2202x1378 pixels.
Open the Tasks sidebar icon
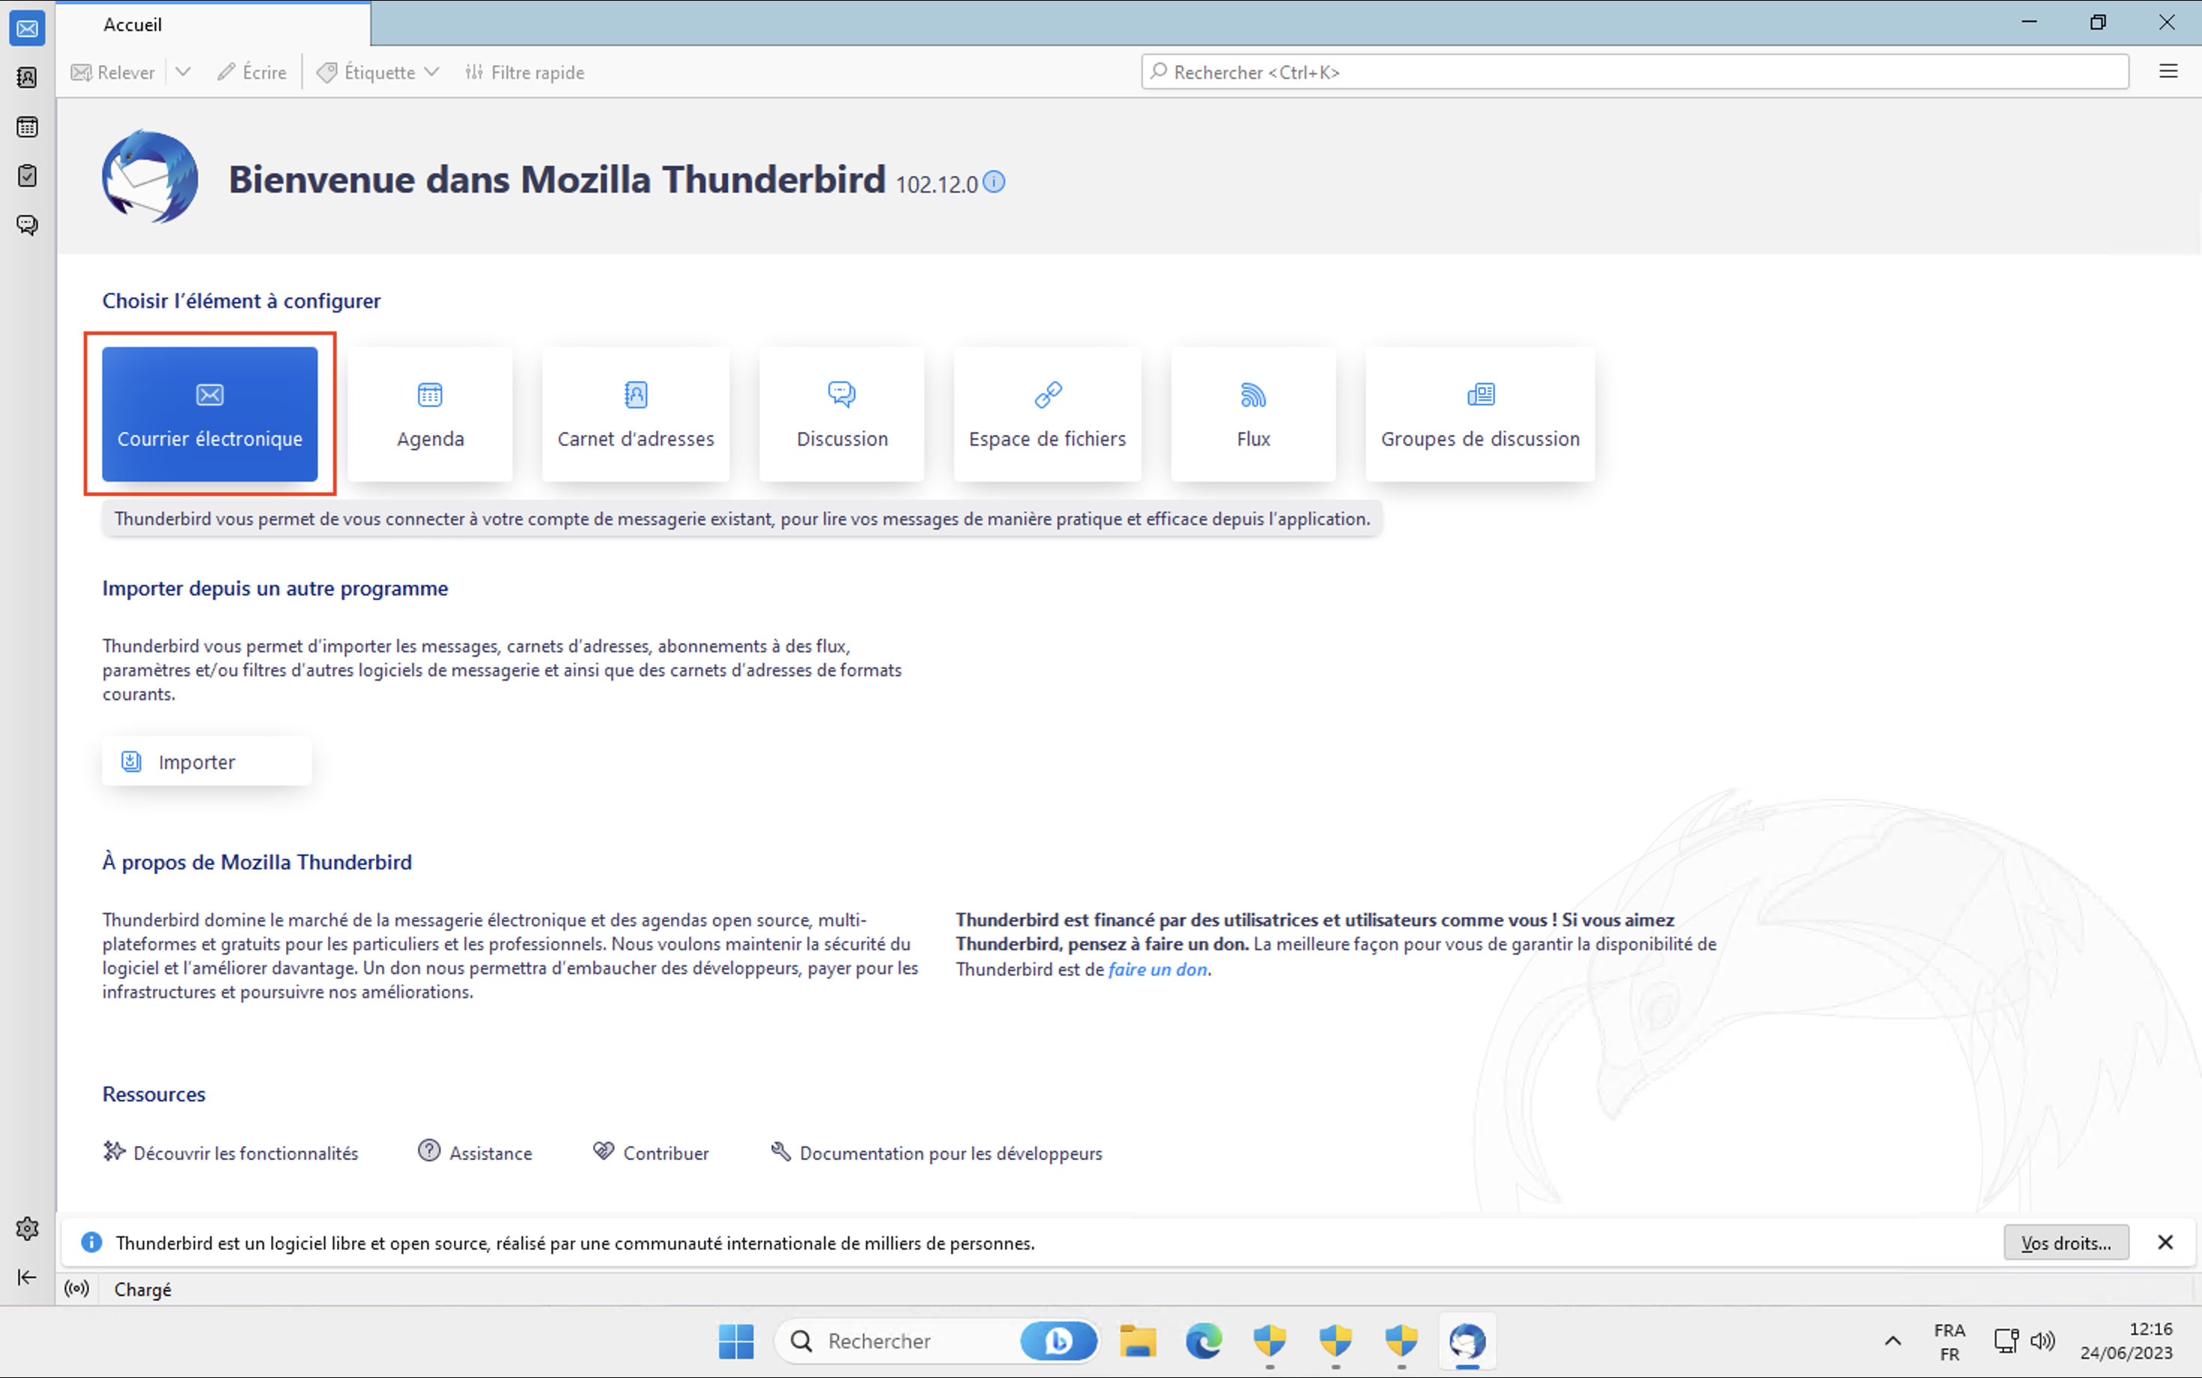28,175
